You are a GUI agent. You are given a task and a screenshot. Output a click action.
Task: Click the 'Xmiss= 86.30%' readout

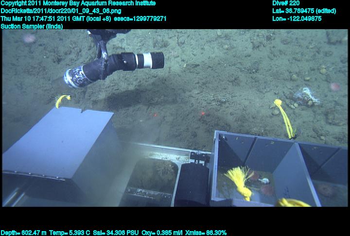[206, 233]
